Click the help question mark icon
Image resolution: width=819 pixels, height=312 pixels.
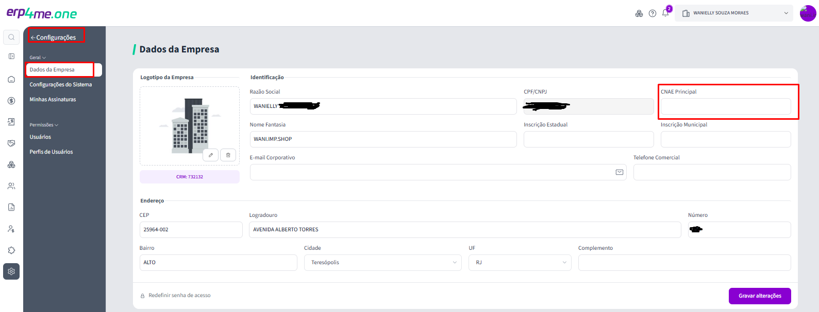pyautogui.click(x=653, y=13)
